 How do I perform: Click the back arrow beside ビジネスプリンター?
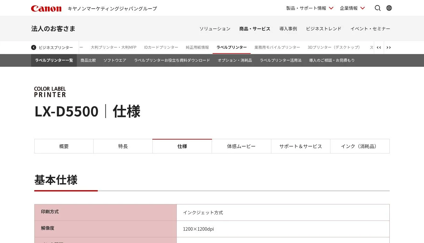[34, 47]
